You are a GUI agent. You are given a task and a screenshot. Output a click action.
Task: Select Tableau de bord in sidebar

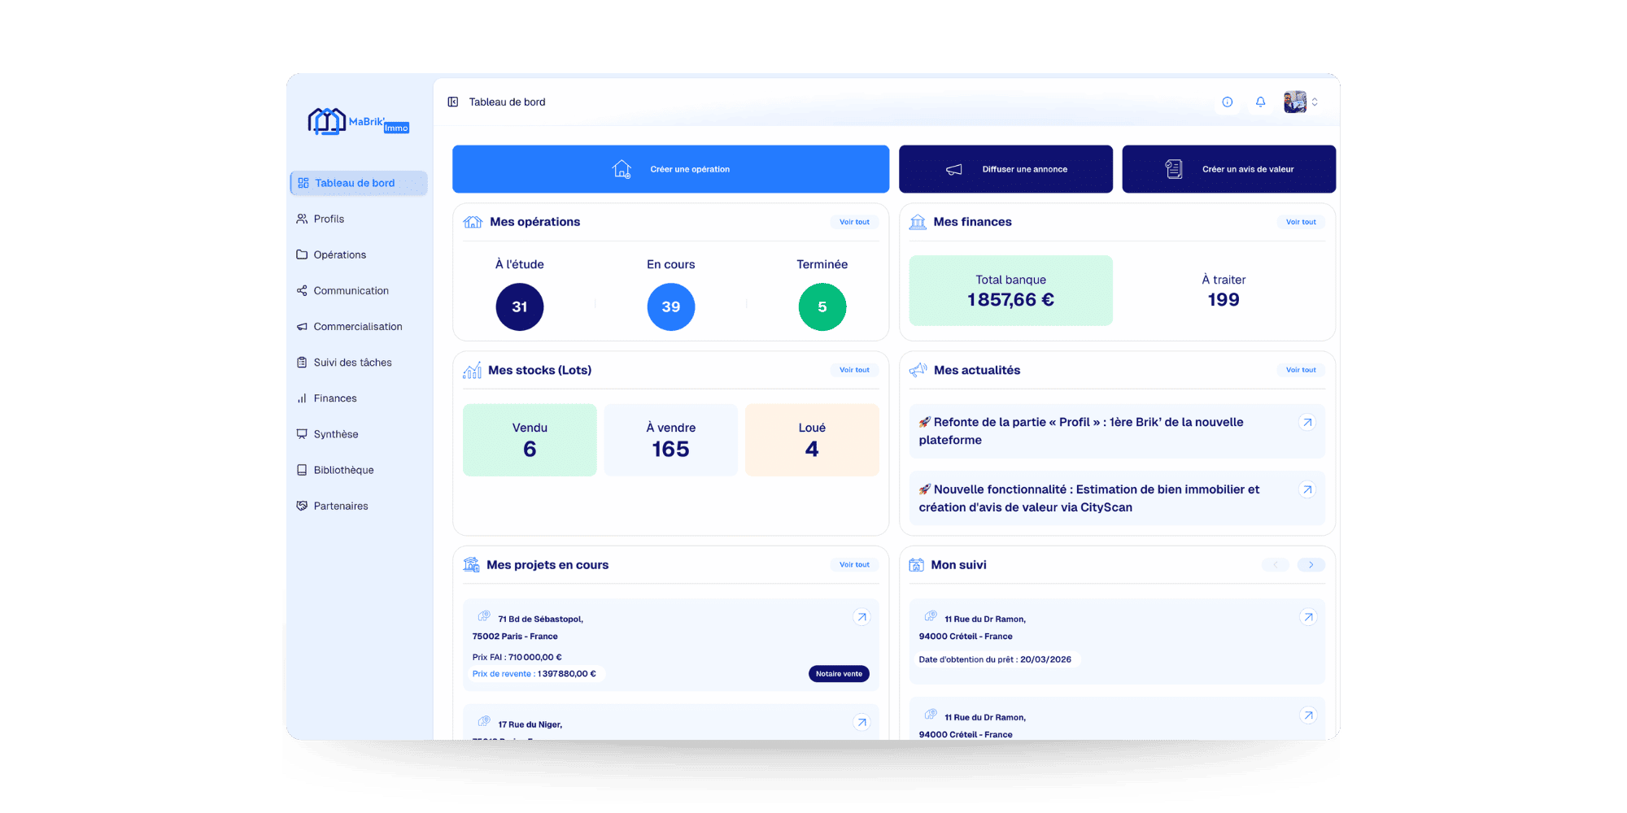pyautogui.click(x=359, y=183)
